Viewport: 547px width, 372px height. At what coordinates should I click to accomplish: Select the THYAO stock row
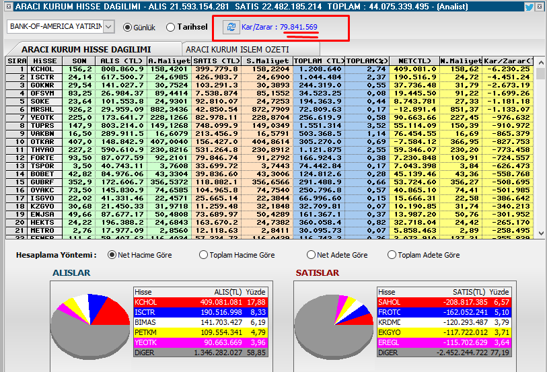point(270,150)
